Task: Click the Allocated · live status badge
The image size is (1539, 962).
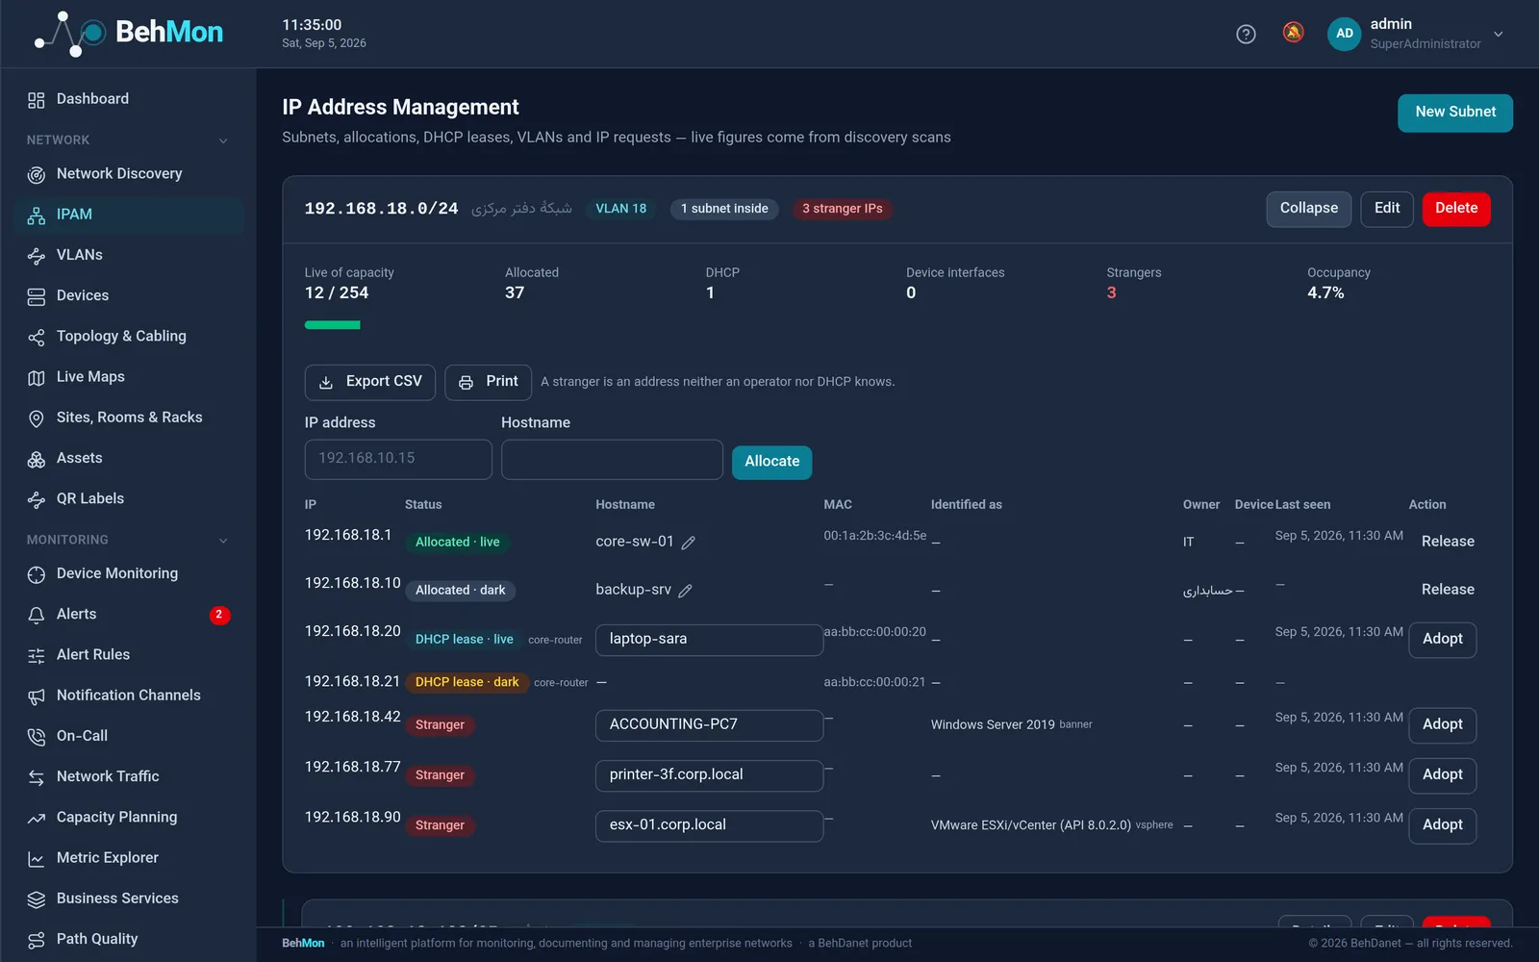Action: click(457, 543)
